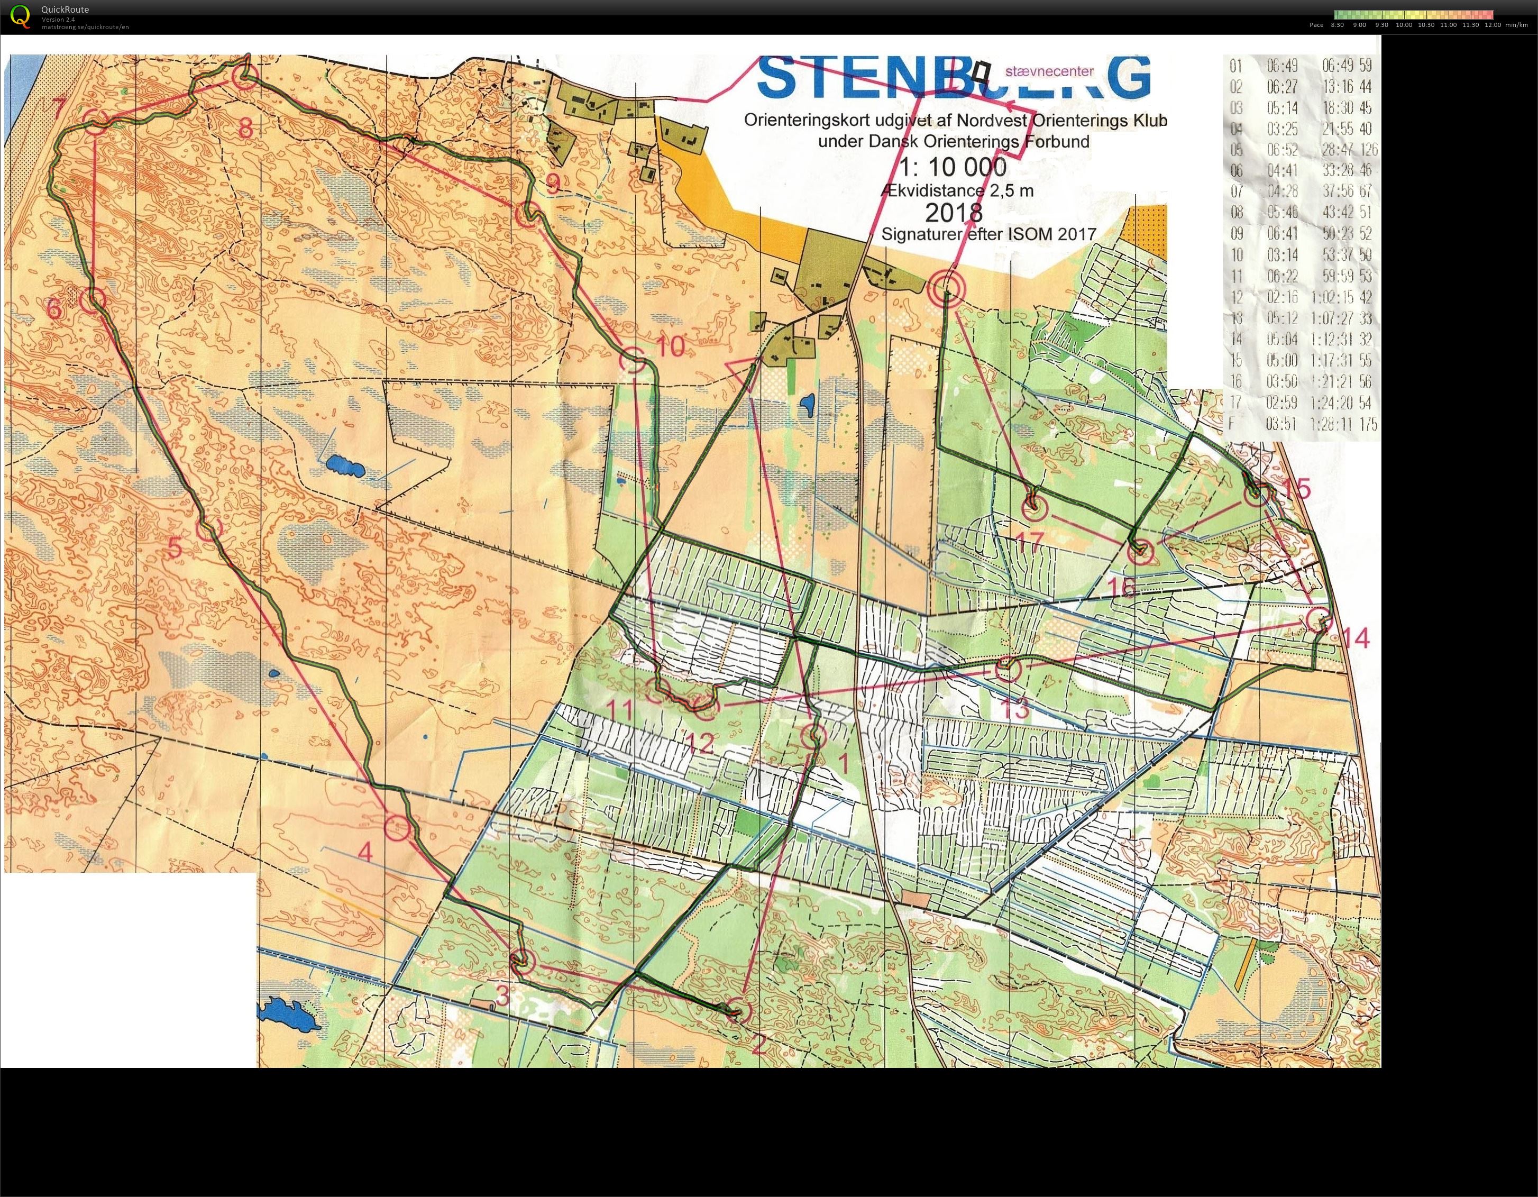Click split row 07 time 04:28
Viewport: 1538px width, 1197px height.
coord(1281,191)
